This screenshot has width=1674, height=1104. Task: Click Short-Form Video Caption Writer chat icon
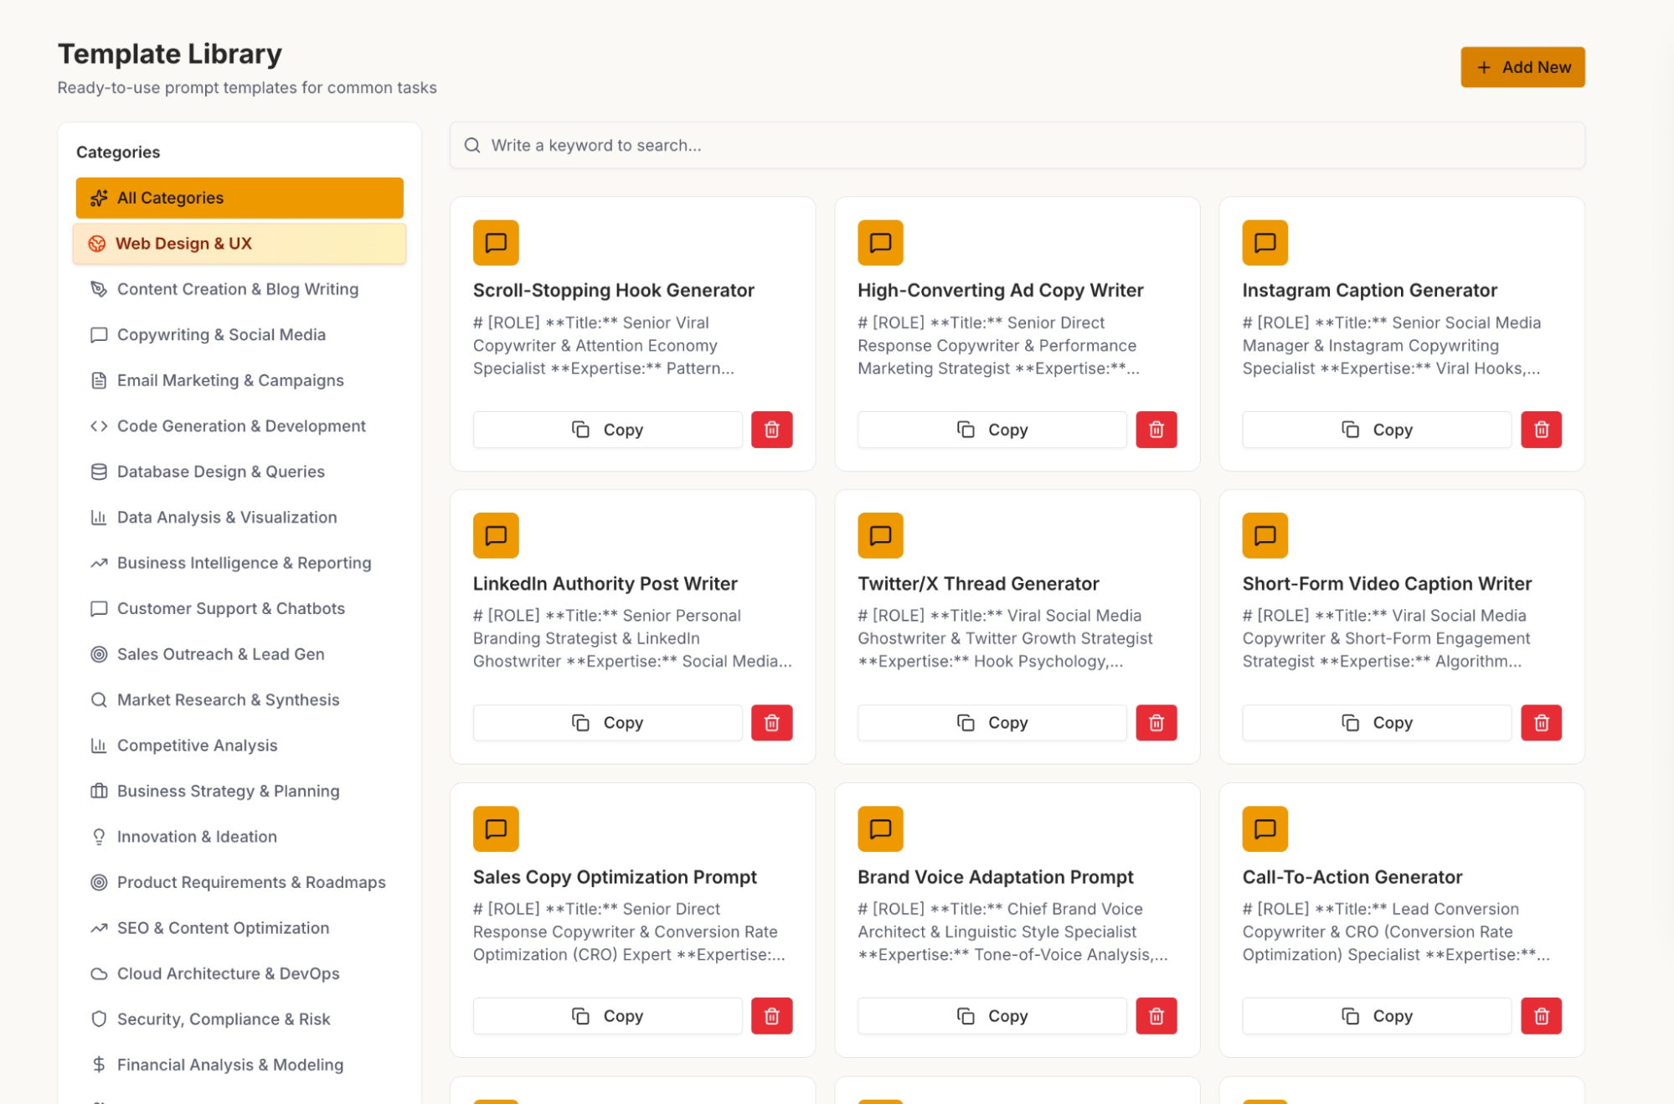1265,536
